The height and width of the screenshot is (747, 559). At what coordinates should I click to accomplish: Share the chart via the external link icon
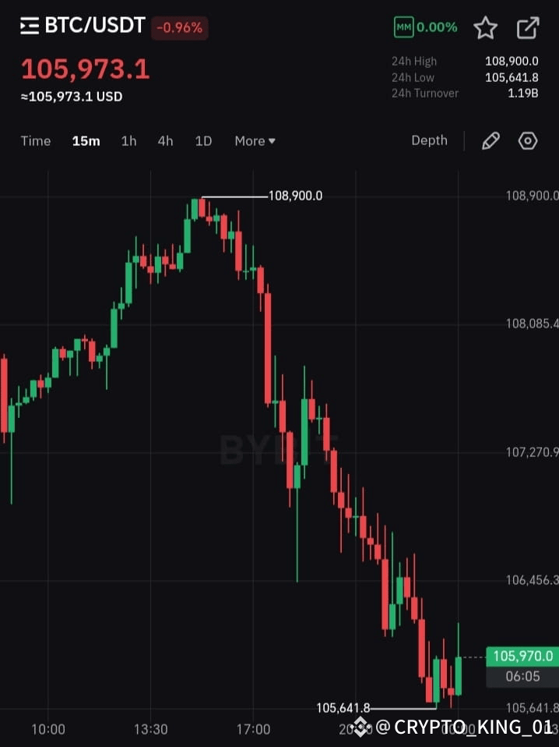(527, 27)
